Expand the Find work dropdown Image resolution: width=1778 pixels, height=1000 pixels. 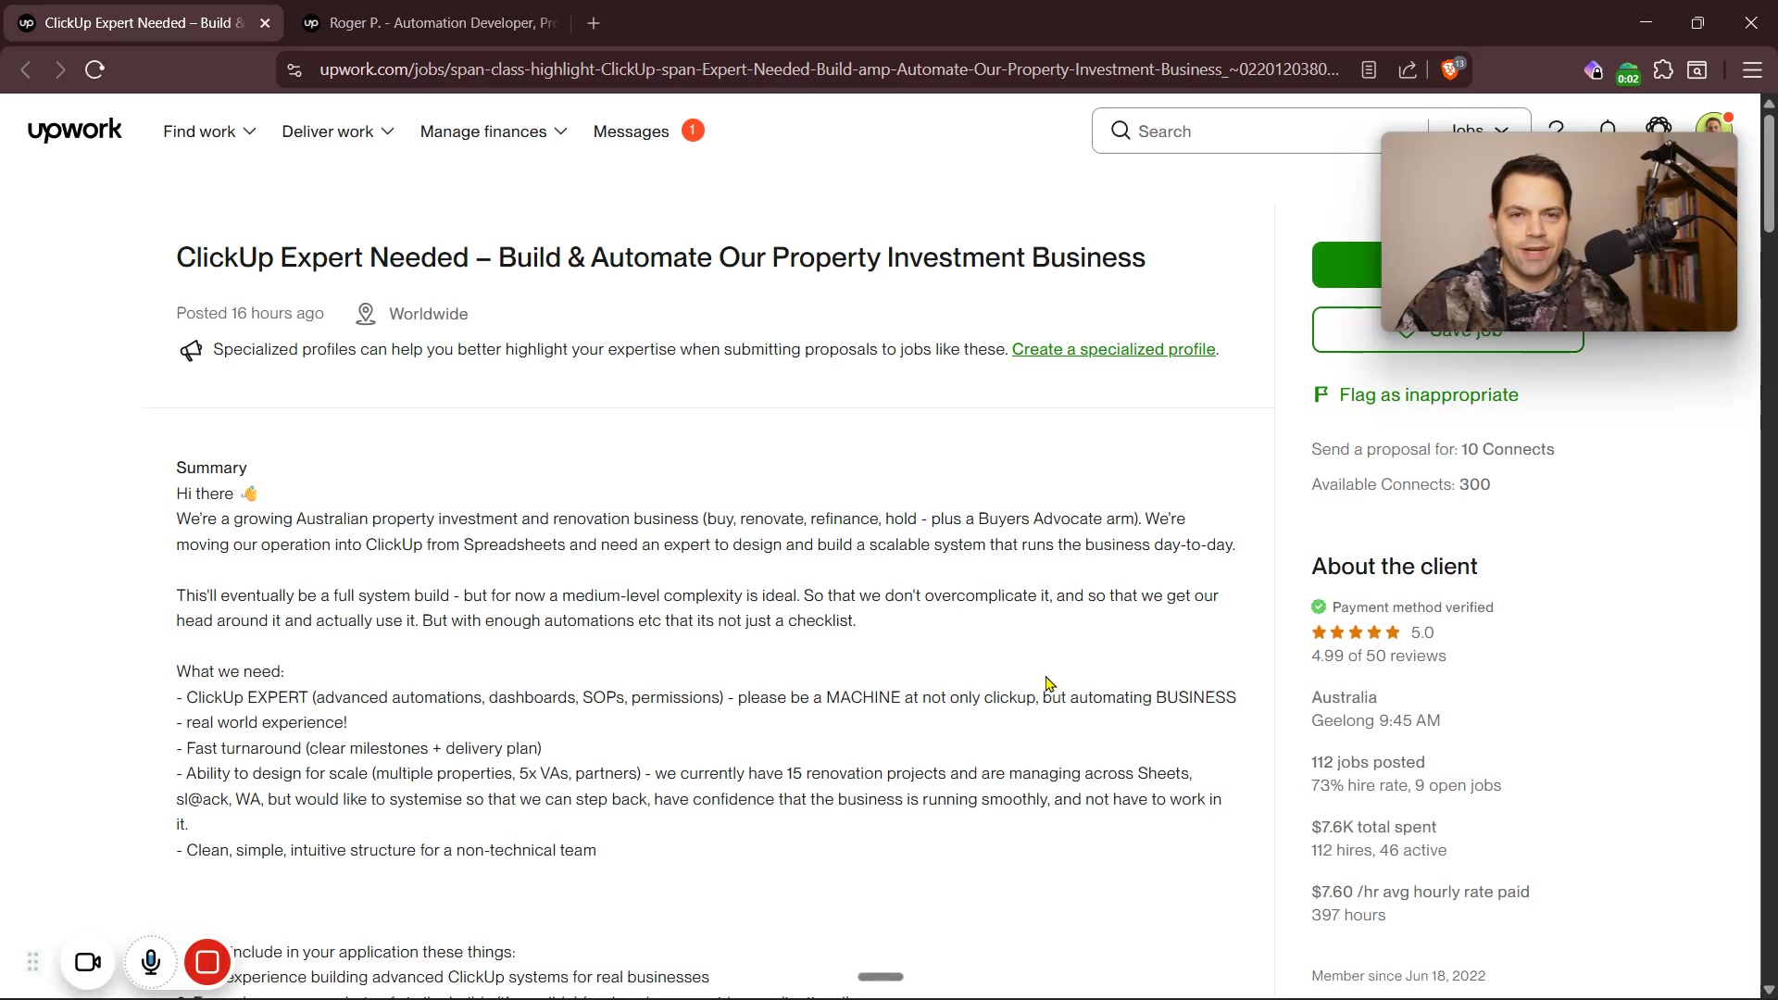click(209, 131)
